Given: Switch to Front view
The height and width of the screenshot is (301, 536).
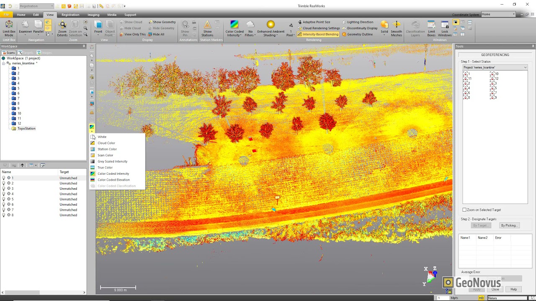Looking at the screenshot, I should click(98, 28).
